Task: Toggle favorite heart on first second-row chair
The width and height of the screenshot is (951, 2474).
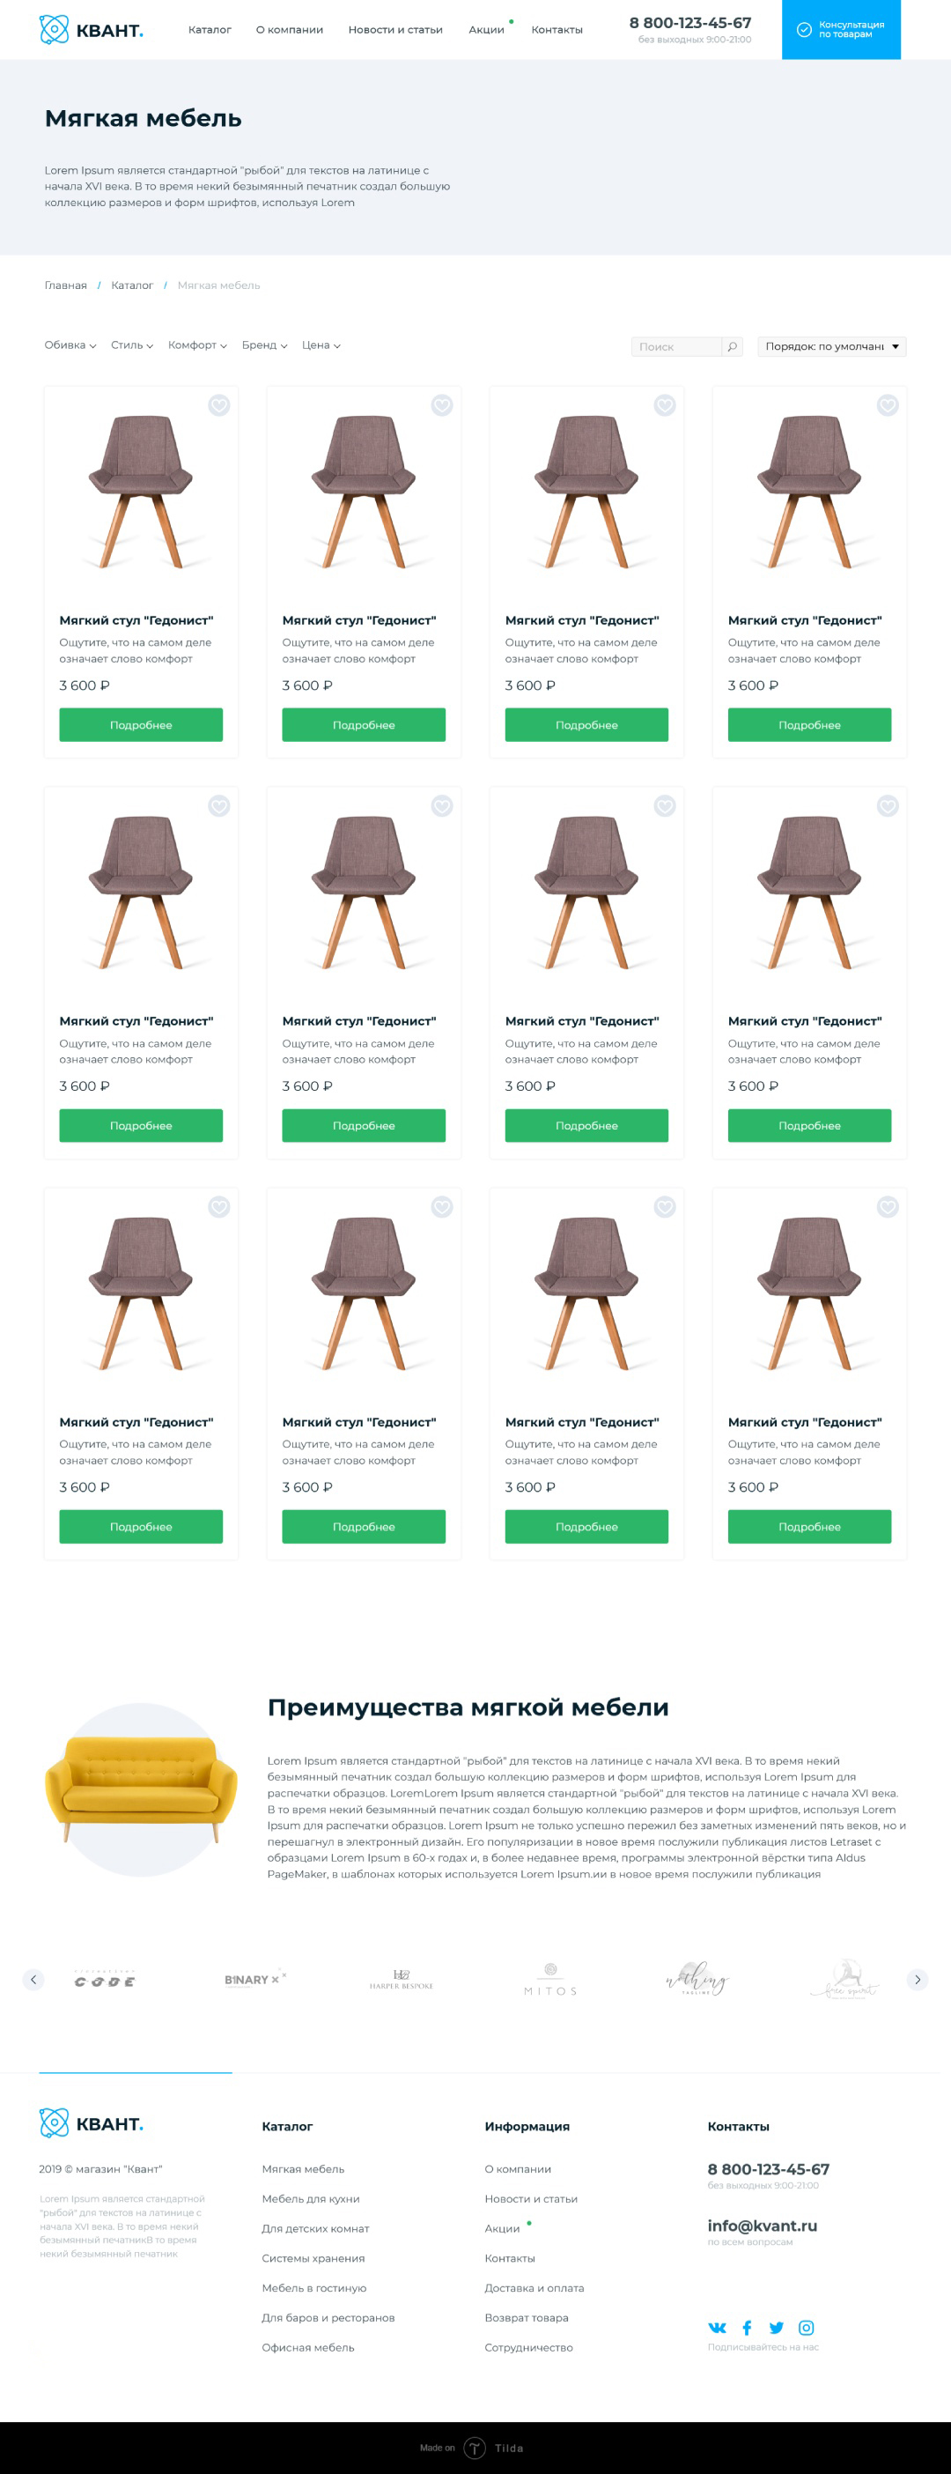Action: coord(218,806)
